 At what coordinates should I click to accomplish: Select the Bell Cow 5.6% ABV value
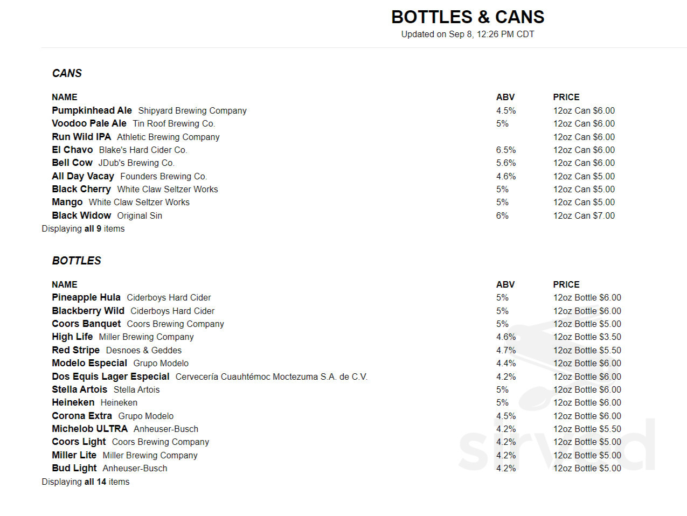click(506, 163)
